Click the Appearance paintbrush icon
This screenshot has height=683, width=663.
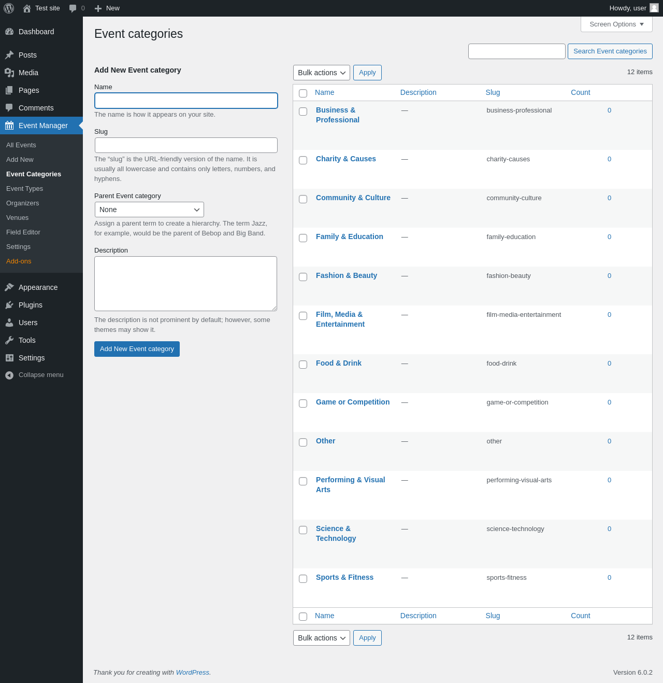pyautogui.click(x=9, y=287)
